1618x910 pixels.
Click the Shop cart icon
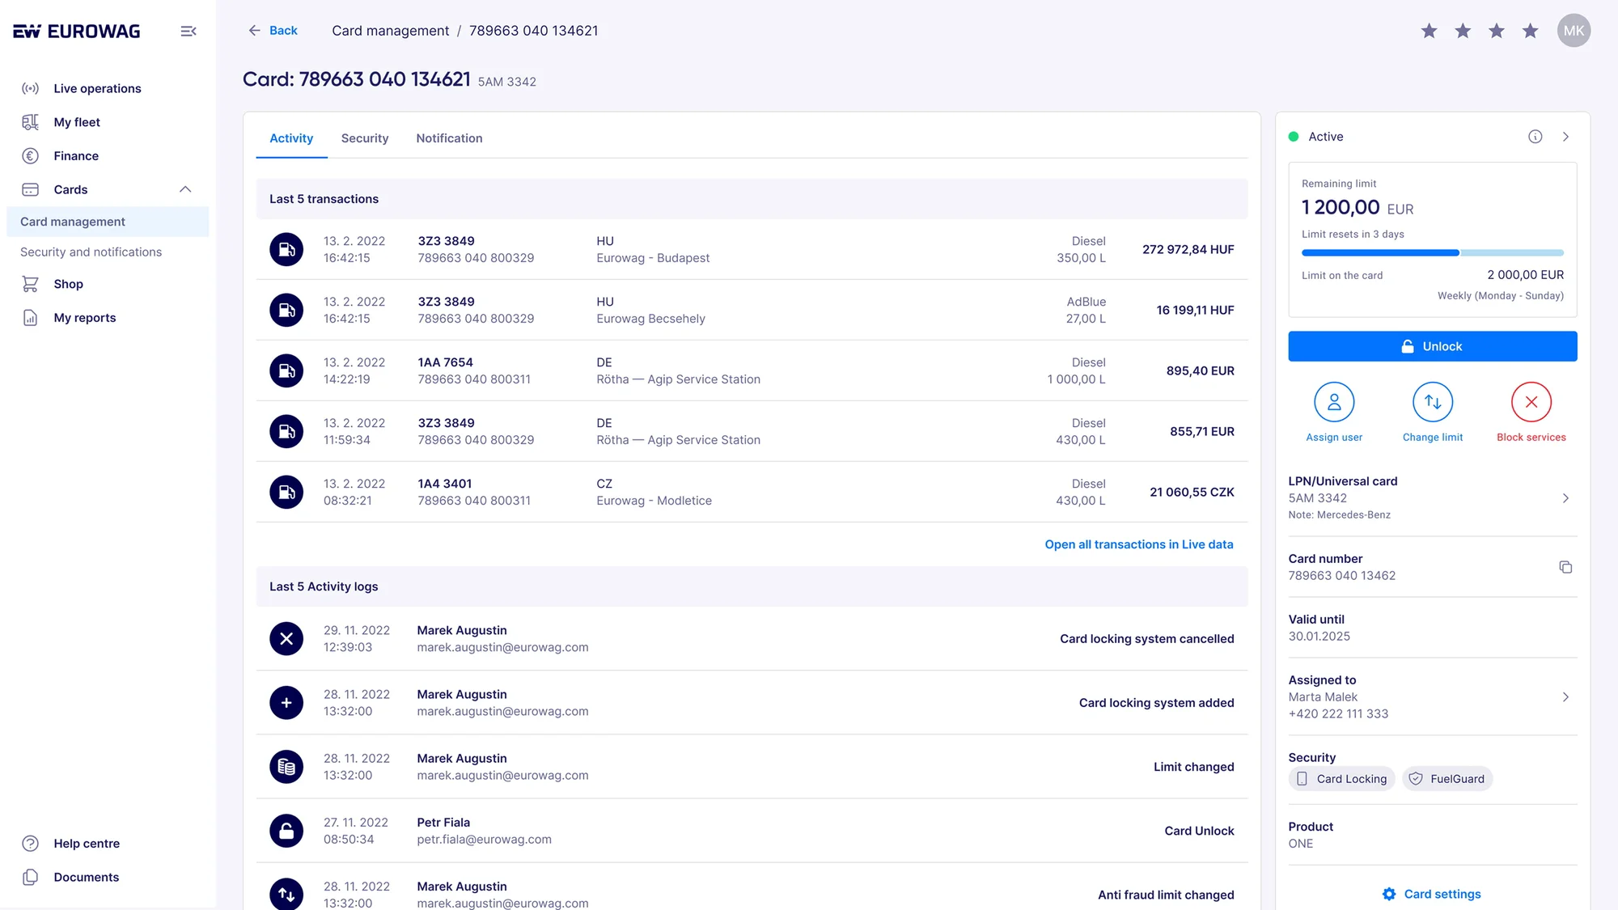tap(30, 284)
